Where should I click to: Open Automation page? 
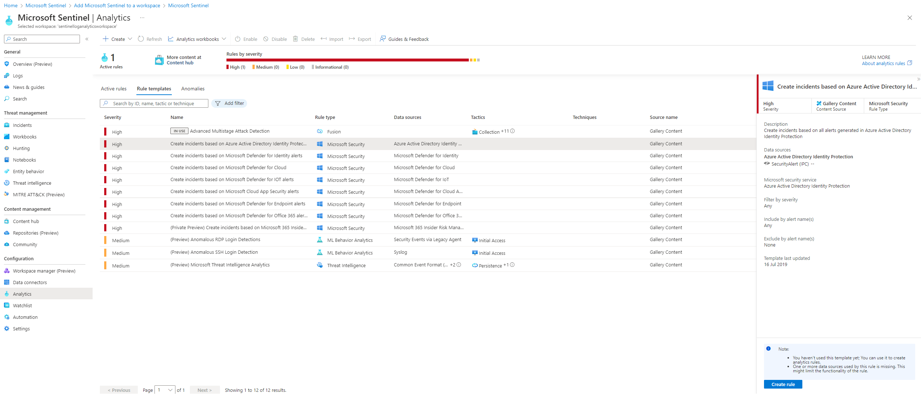click(x=25, y=317)
